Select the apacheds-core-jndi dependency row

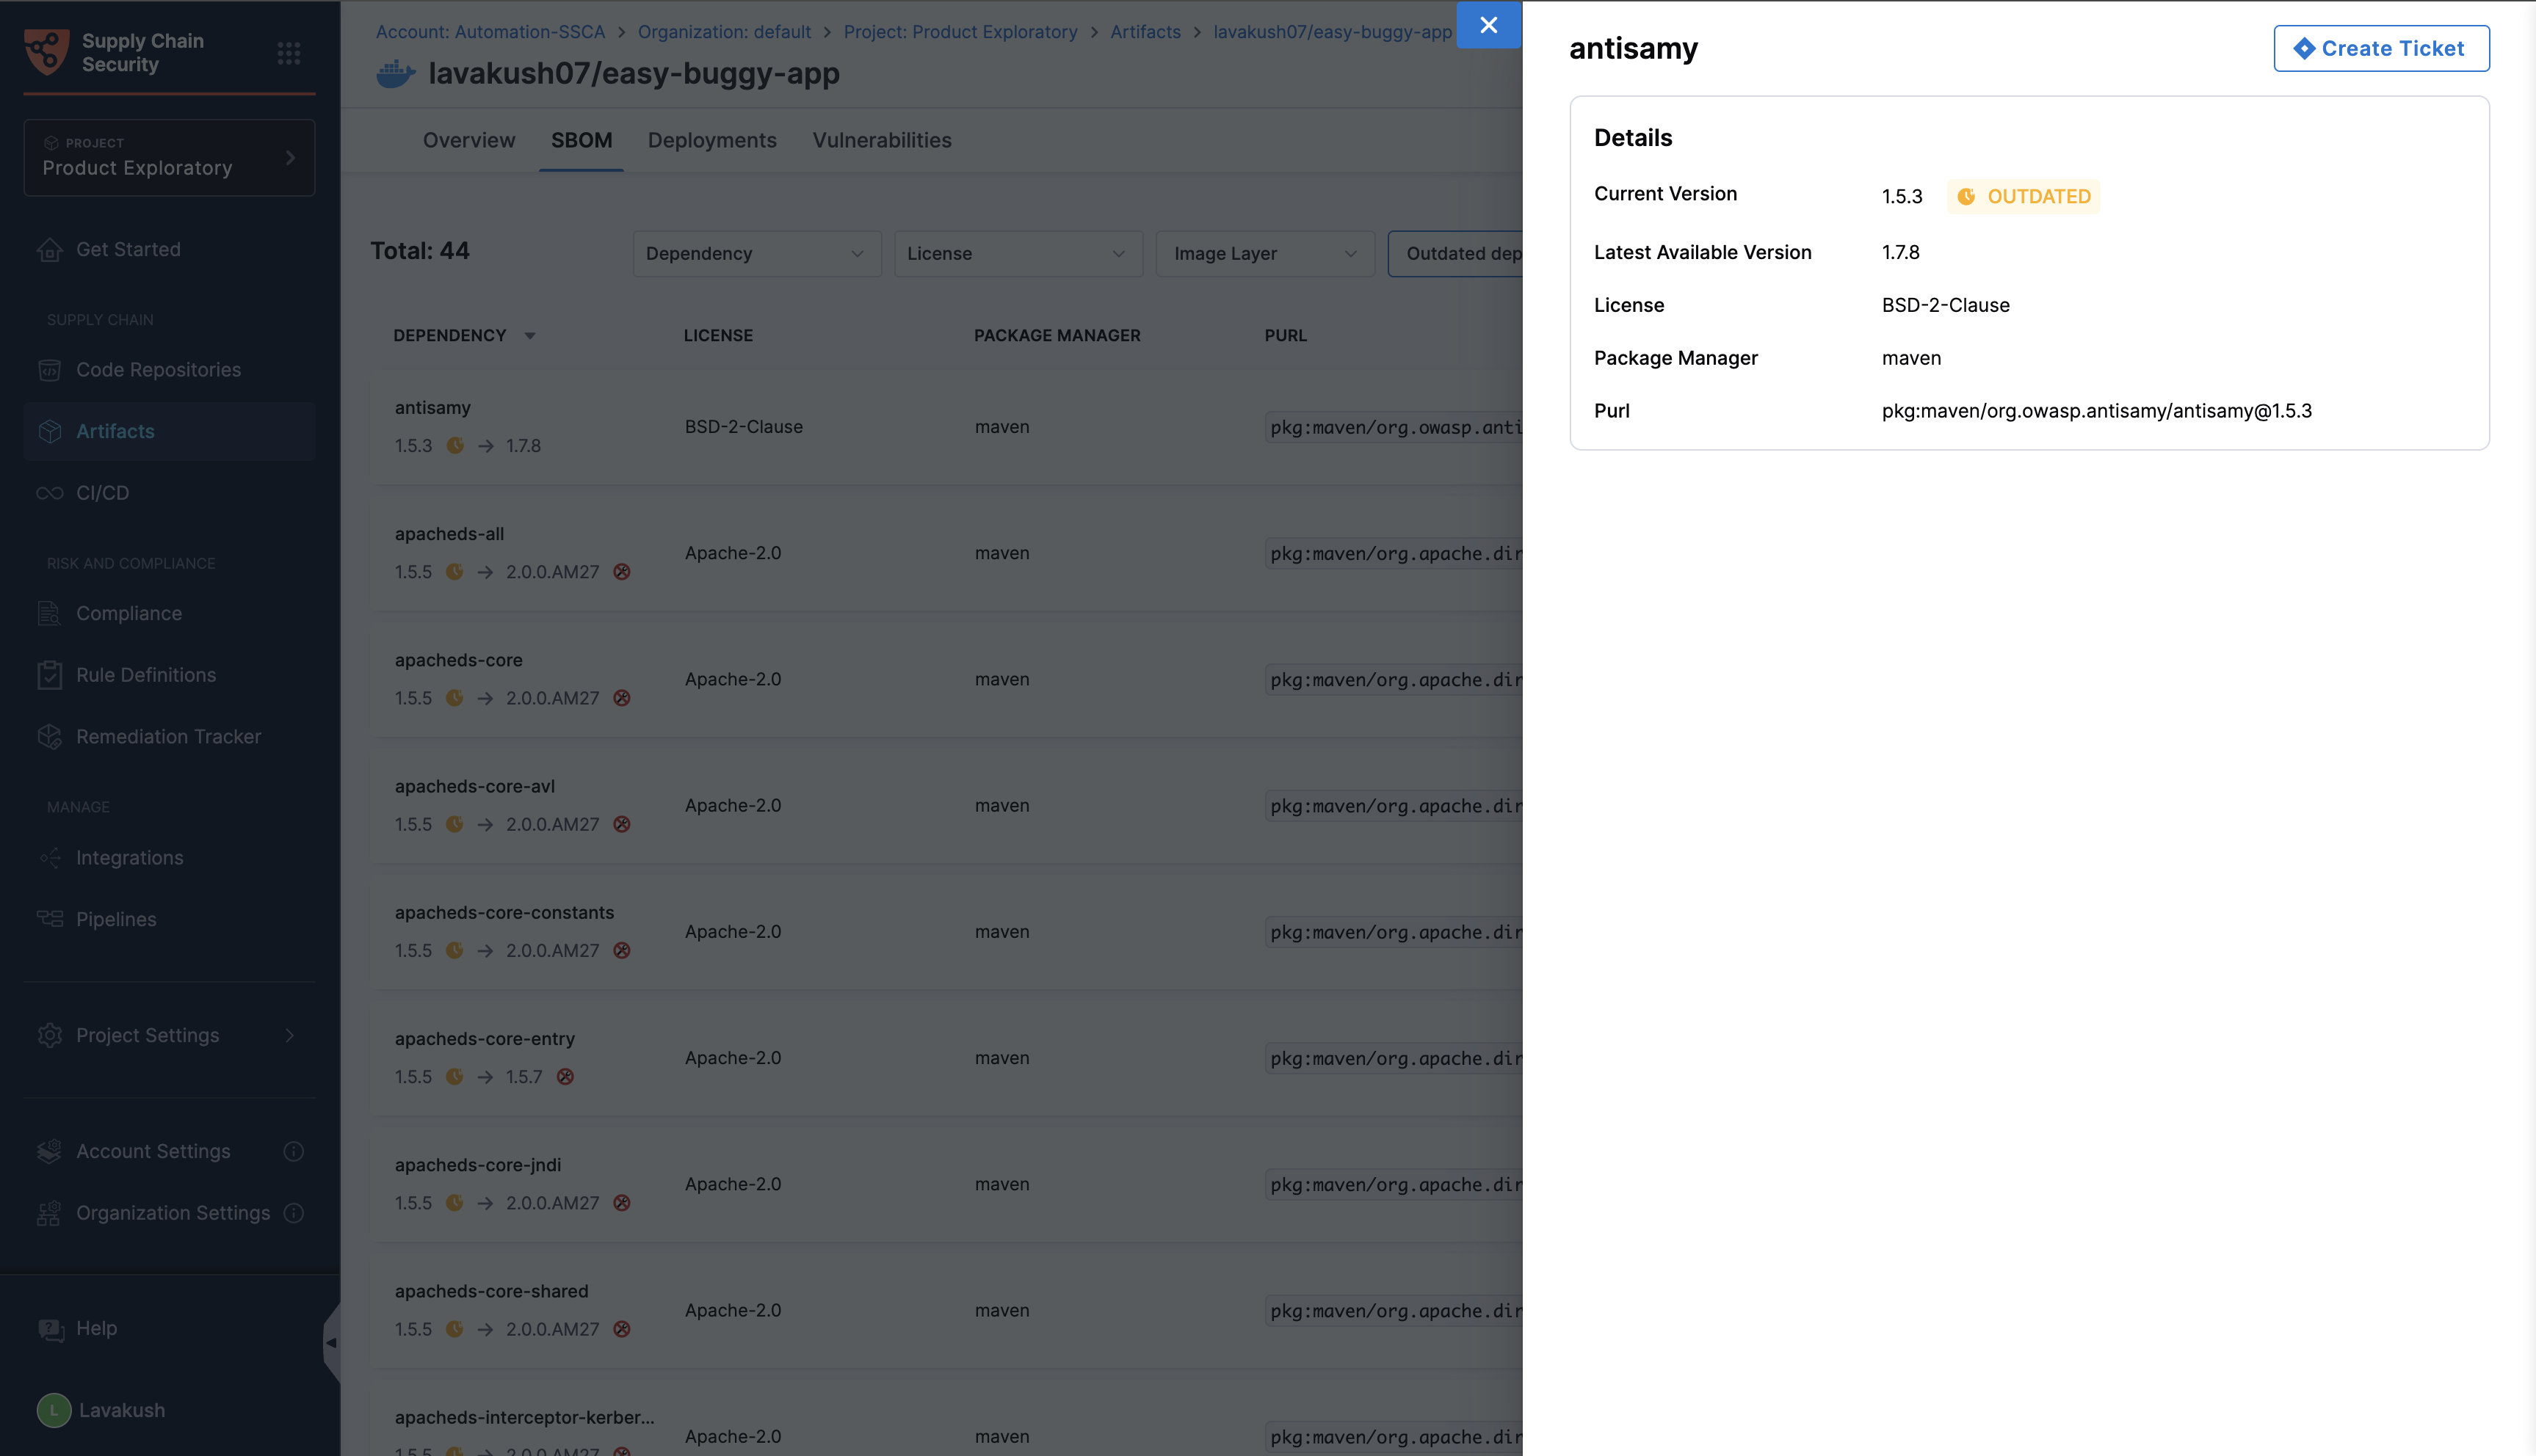point(946,1184)
